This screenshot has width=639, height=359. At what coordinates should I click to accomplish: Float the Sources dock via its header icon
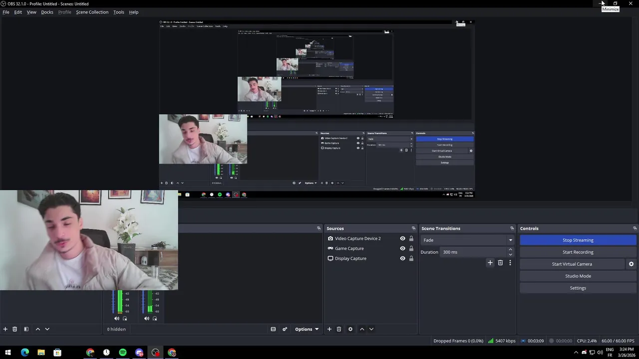click(413, 228)
